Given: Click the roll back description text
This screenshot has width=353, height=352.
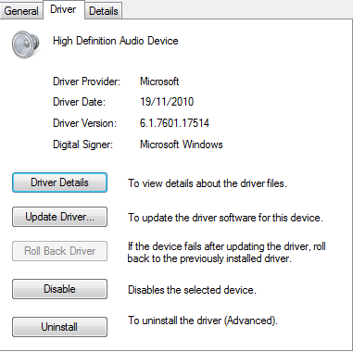Looking at the screenshot, I should click(227, 252).
